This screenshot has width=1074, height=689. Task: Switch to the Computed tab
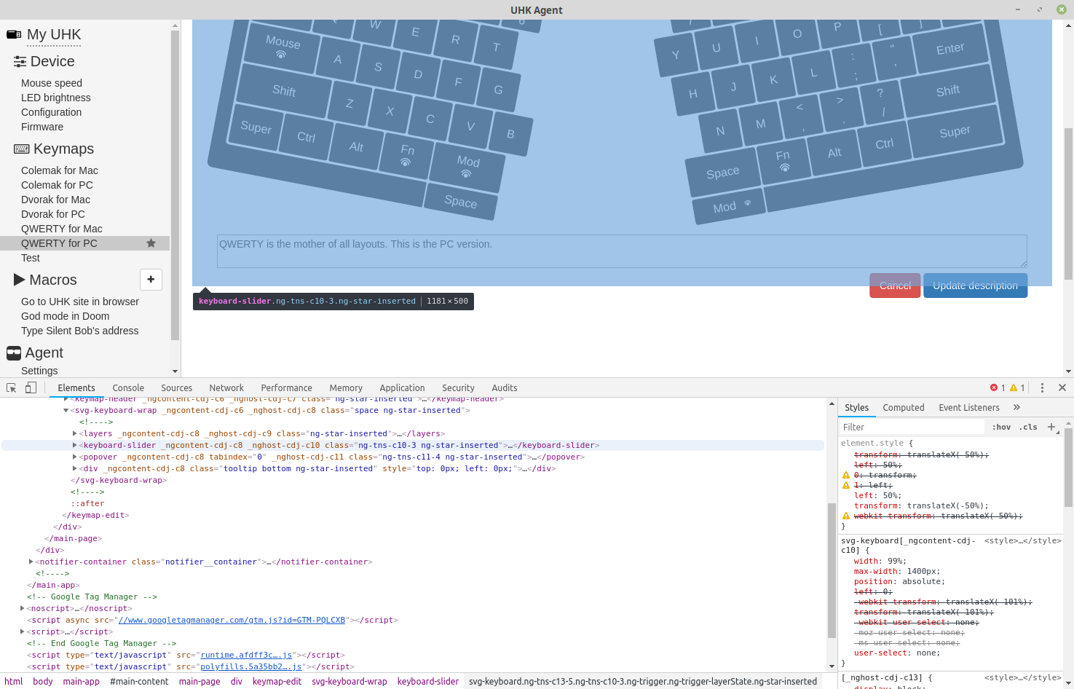(904, 407)
